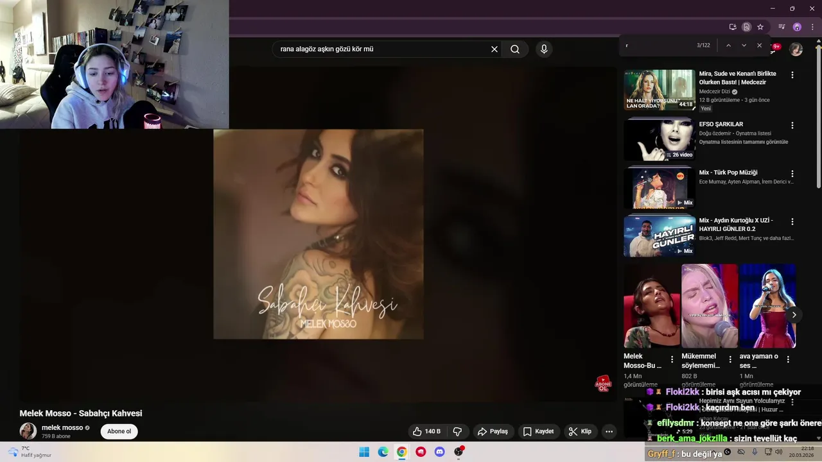
Task: Click the Sabahçı Kahvesi album cover in the player
Action: (x=319, y=234)
